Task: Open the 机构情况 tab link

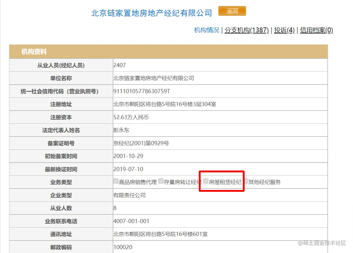Action: [x=207, y=30]
